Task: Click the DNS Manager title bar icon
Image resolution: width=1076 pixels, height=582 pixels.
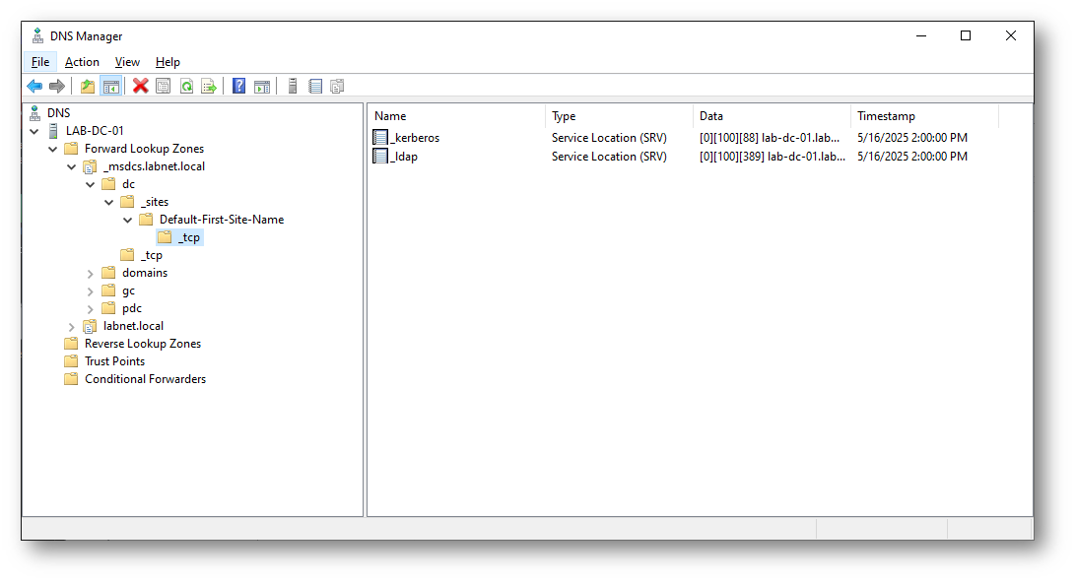Action: 37,36
